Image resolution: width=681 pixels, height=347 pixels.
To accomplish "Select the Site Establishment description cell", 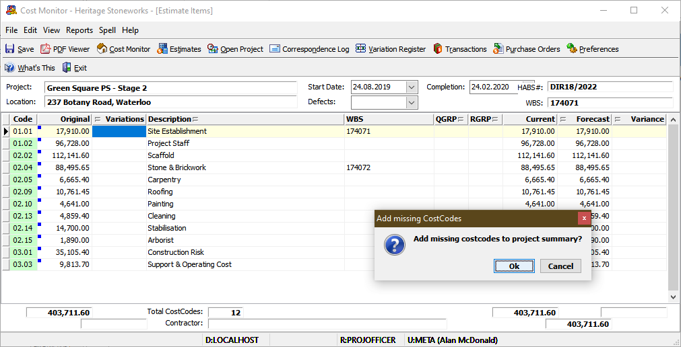I will point(245,131).
